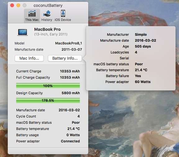
Task: Select the Loadcycles label in popover
Action: [x=120, y=52]
